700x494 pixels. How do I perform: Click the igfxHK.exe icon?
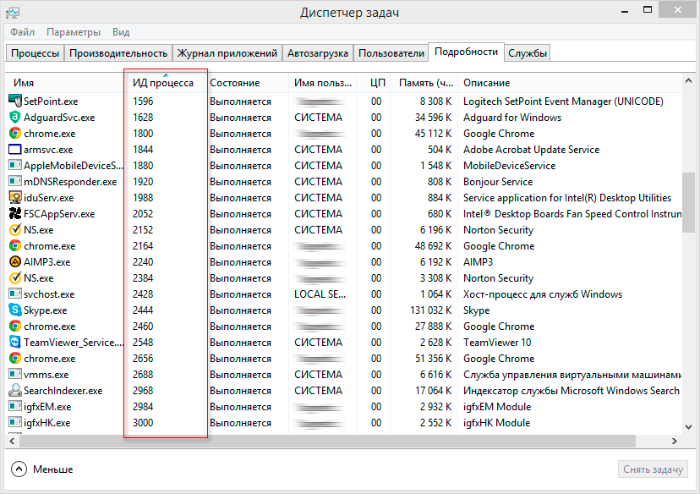[15, 423]
